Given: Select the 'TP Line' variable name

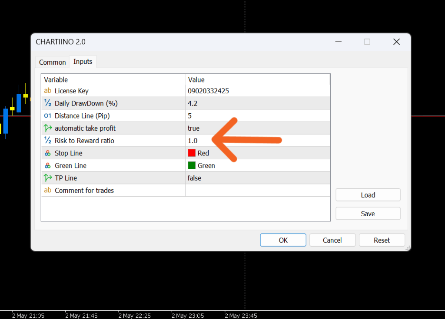Looking at the screenshot, I should click(x=66, y=178).
